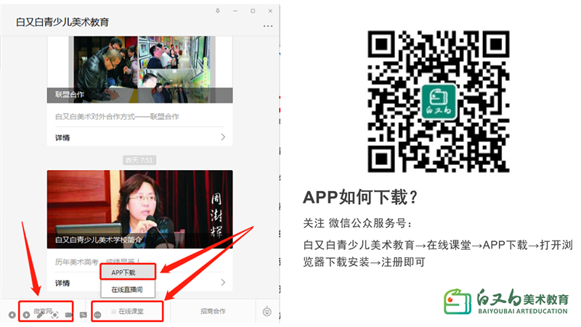
Task: Open the 在线课堂 bottom menu
Action: (x=128, y=312)
